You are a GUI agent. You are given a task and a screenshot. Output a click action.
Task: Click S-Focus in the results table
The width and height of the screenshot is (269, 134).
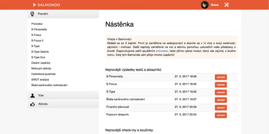(112, 84)
